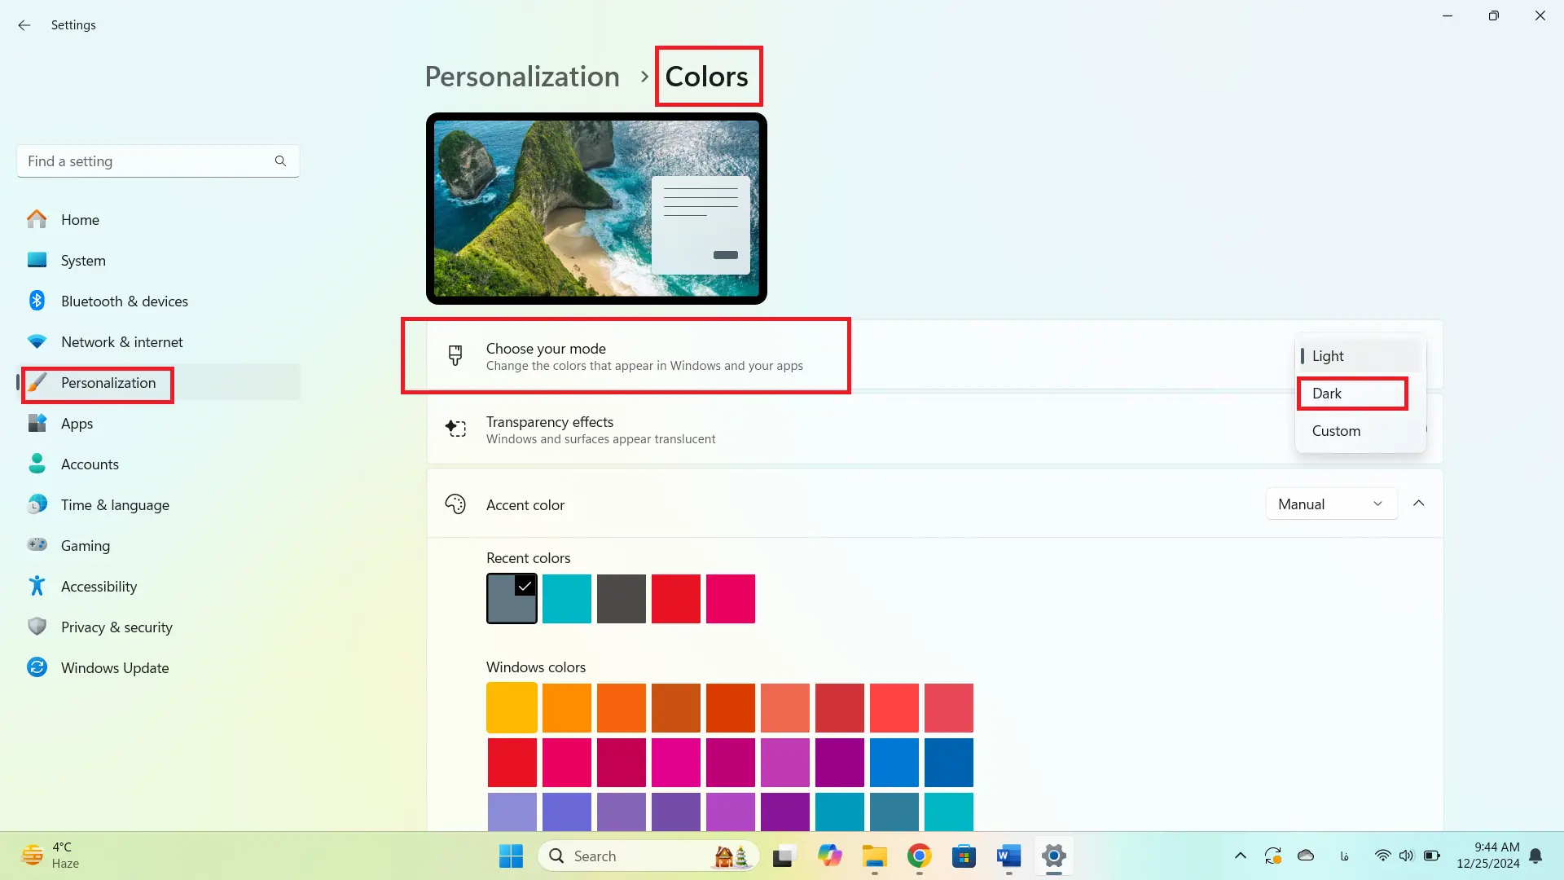Select Light mode option

[1328, 356]
